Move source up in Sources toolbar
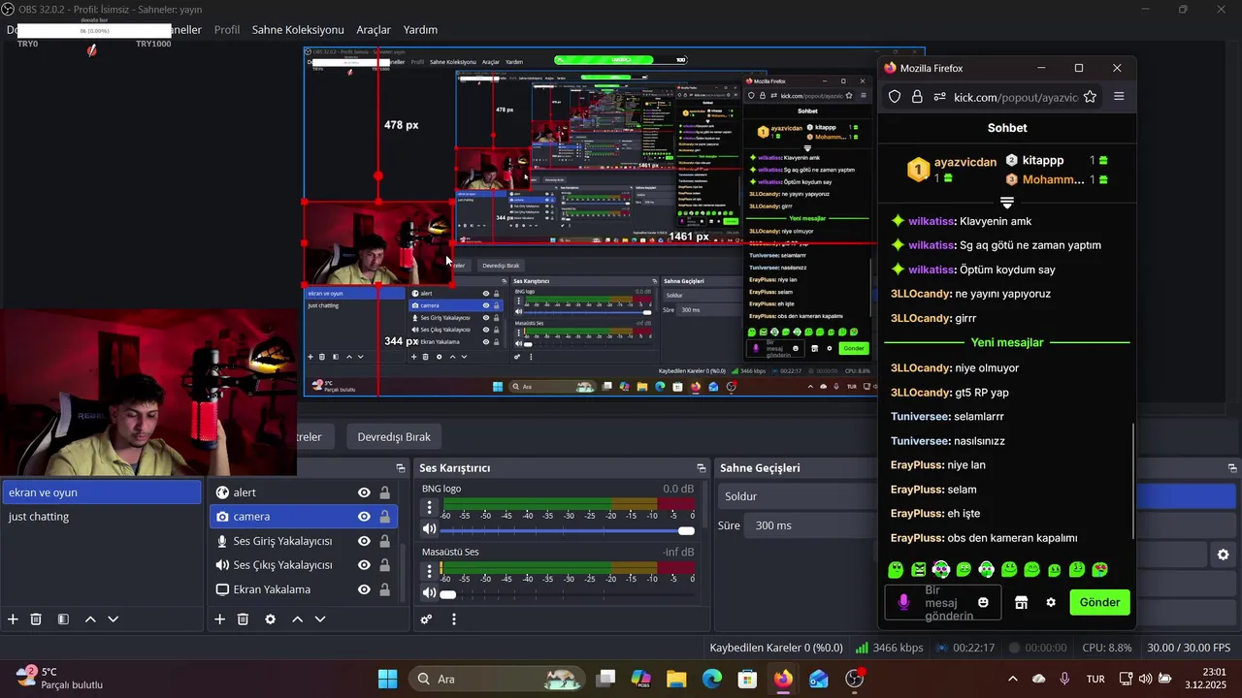This screenshot has height=698, width=1242. pyautogui.click(x=297, y=619)
